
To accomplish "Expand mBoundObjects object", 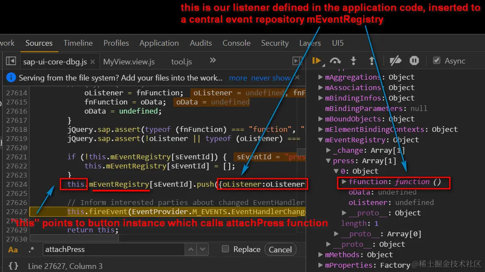I will point(321,119).
